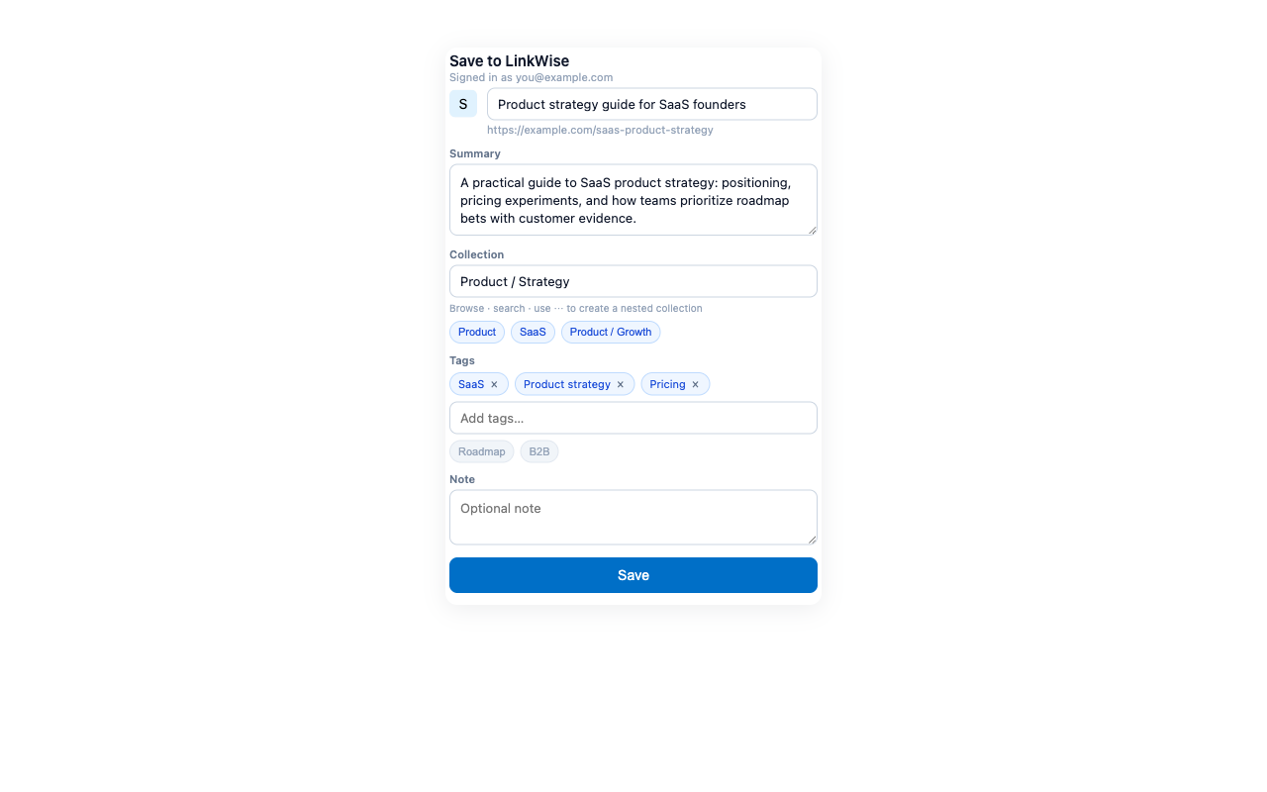This screenshot has height=792, width=1267.
Task: Add the suggested B2B tag
Action: [539, 451]
